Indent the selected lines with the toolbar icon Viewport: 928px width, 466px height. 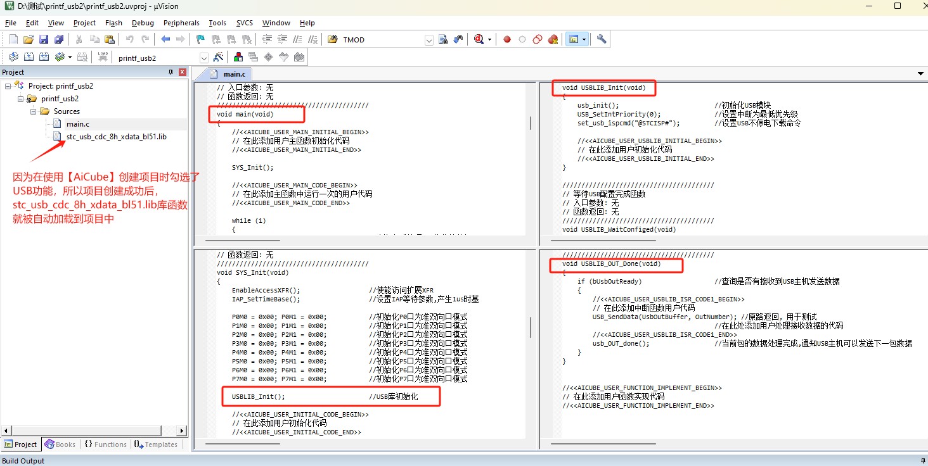[x=267, y=39]
